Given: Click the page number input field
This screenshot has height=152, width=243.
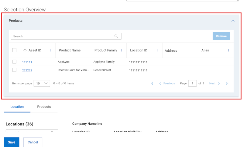Looking at the screenshot, I should (192, 83).
